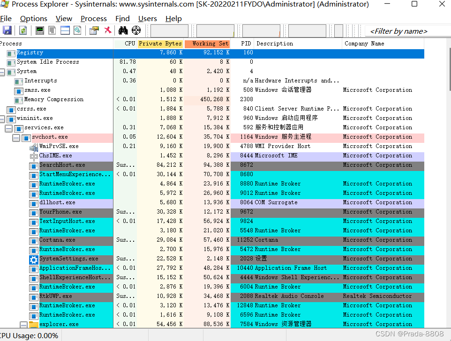Screen dimensions: 451x341
Task: Collapse the svchost.exe tree node
Action: pos(16,138)
